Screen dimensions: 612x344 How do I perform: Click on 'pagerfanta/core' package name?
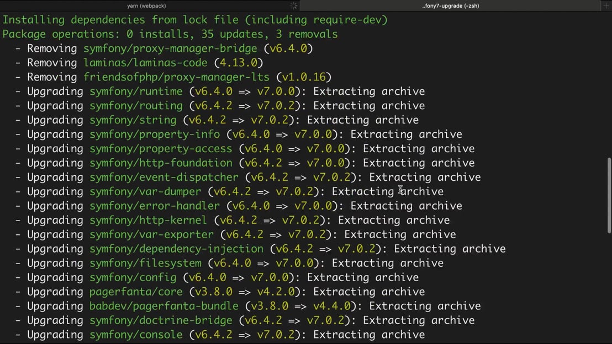(x=136, y=292)
